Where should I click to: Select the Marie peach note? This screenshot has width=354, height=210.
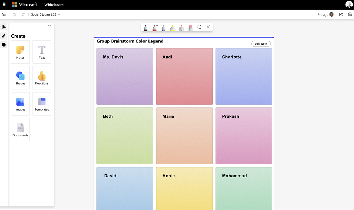pyautogui.click(x=184, y=136)
